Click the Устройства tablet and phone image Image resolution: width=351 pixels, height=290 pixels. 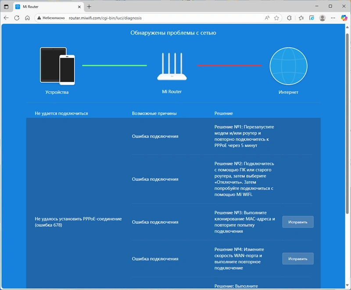tap(57, 66)
